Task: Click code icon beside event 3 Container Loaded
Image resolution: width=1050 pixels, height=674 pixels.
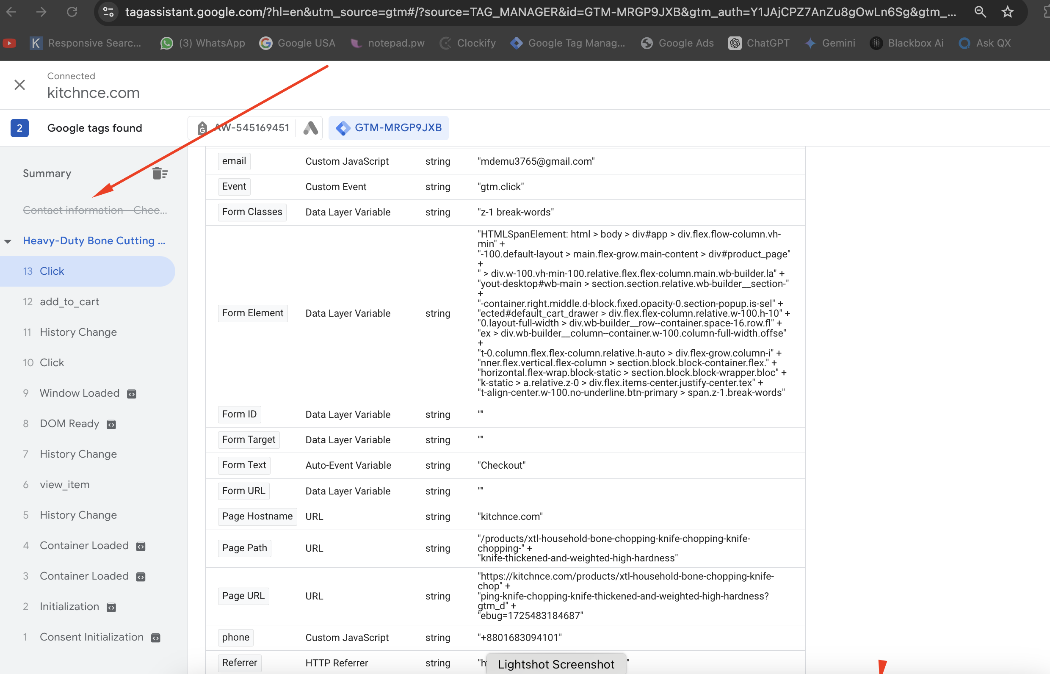Action: pyautogui.click(x=141, y=577)
